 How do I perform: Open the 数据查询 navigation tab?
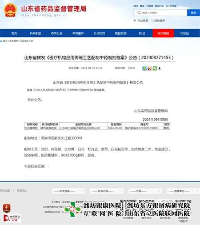click(x=121, y=33)
